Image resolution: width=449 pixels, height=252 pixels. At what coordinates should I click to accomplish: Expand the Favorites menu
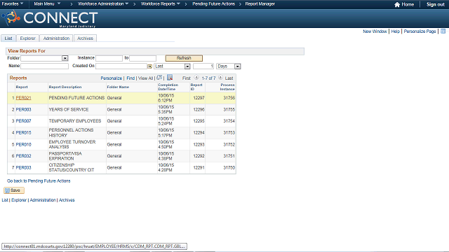click(13, 4)
